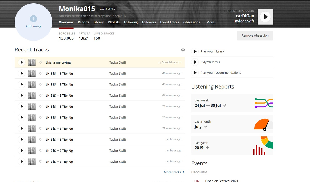This screenshot has width=310, height=182.
Task: Expand the More... profile menu
Action: click(x=211, y=22)
